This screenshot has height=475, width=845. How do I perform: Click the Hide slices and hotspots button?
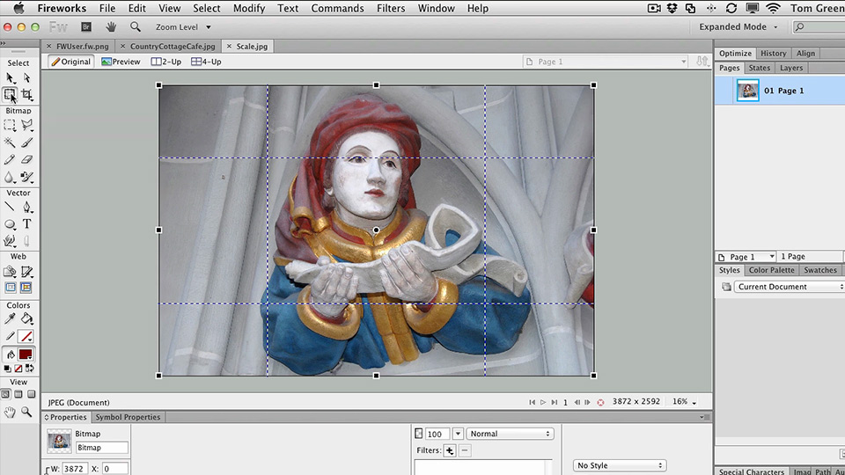click(x=11, y=288)
